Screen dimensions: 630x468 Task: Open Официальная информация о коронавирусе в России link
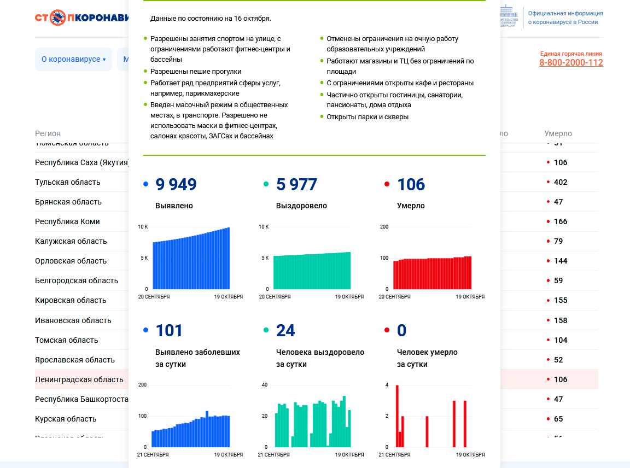coord(565,17)
